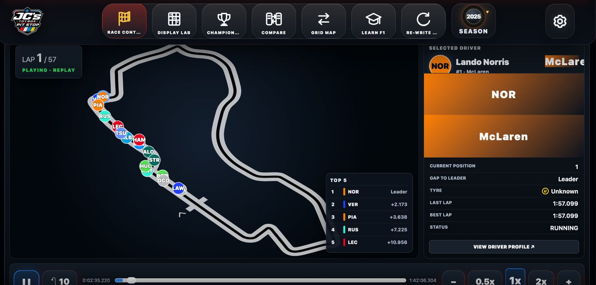Click the Gap to Leader value
Screen dimensions: 596x285
click(x=568, y=179)
